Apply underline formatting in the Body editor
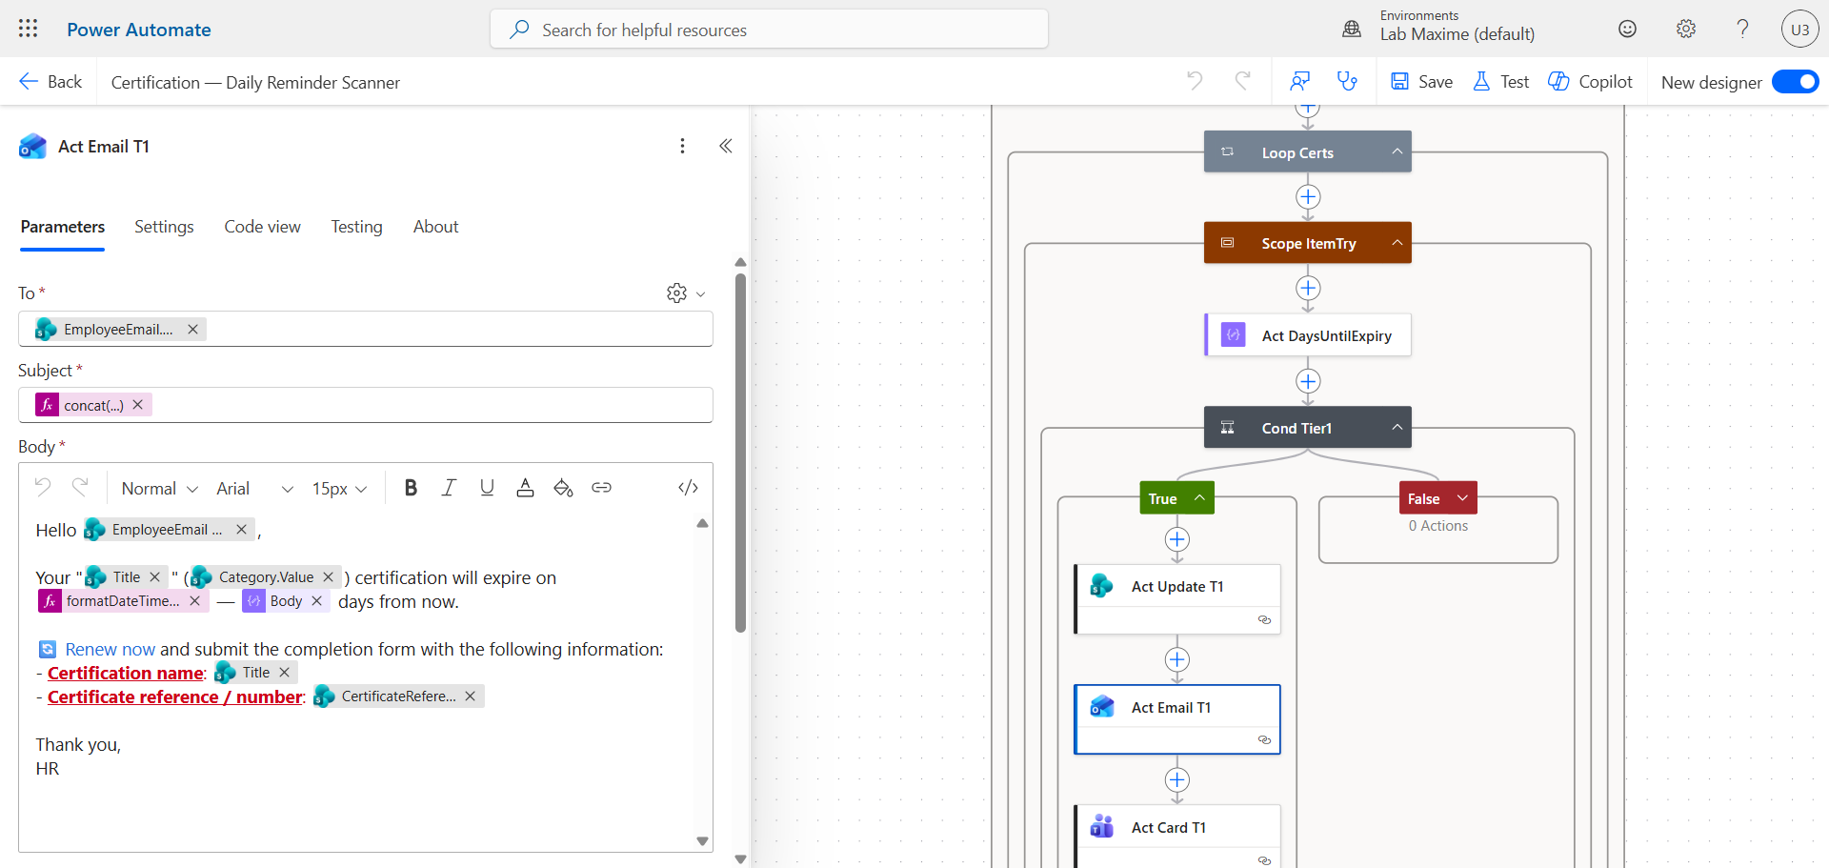 tap(487, 488)
